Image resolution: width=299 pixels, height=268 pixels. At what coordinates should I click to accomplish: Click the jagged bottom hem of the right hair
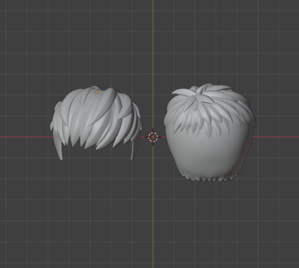(209, 177)
